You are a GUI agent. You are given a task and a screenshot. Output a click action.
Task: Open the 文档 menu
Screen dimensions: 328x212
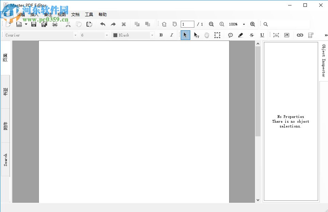(75, 14)
